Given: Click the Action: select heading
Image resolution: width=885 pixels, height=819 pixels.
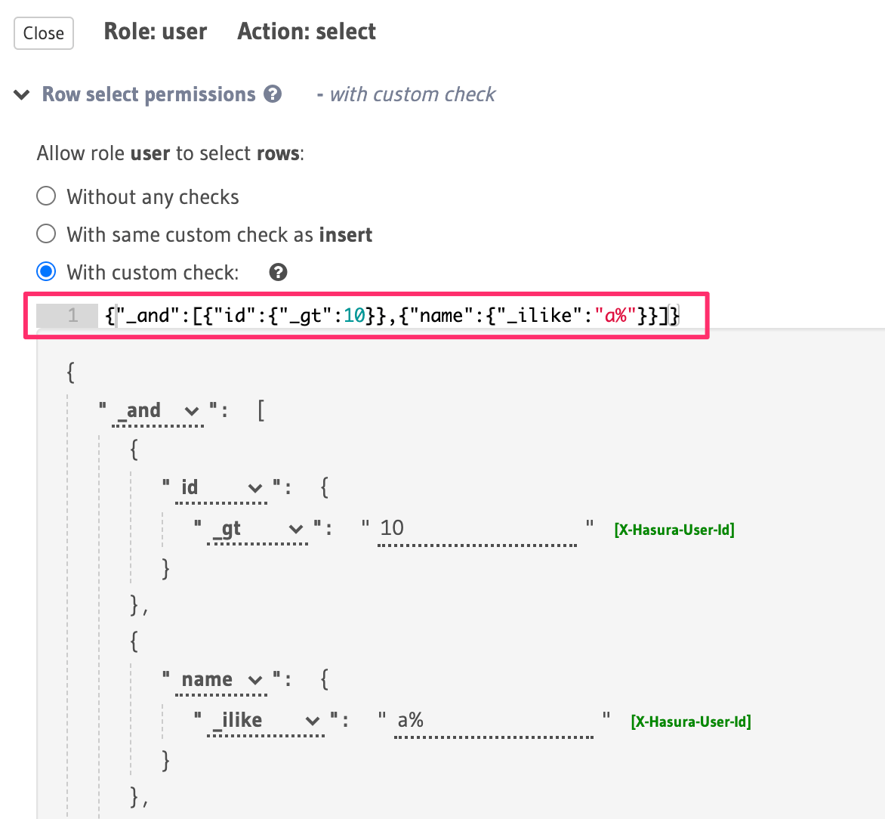Looking at the screenshot, I should coord(307,32).
